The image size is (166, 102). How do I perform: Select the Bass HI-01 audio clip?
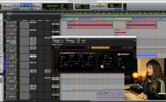coord(120,32)
